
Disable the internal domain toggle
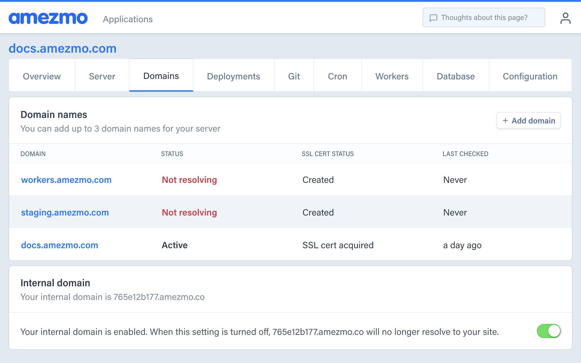click(x=548, y=331)
